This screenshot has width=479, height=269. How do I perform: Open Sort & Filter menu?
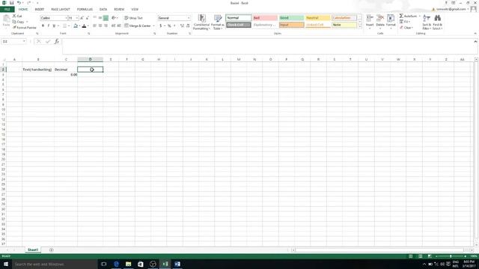click(427, 22)
